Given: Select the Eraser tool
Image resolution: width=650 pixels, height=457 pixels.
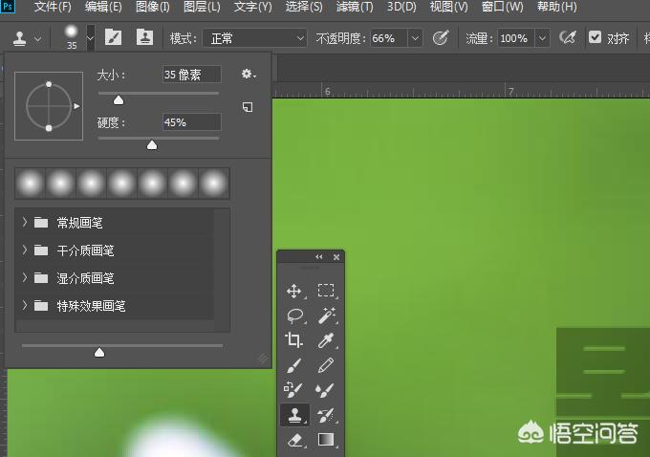Looking at the screenshot, I should pos(294,440).
